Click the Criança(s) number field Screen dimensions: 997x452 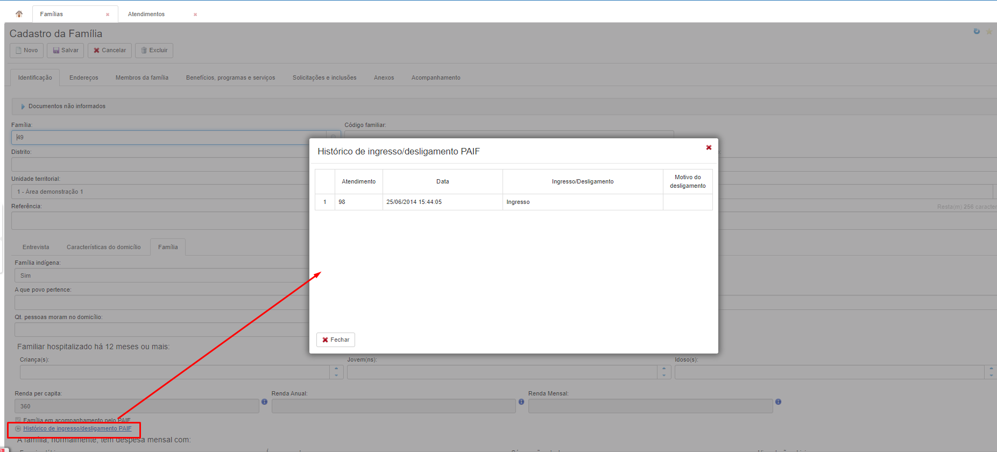(x=175, y=372)
